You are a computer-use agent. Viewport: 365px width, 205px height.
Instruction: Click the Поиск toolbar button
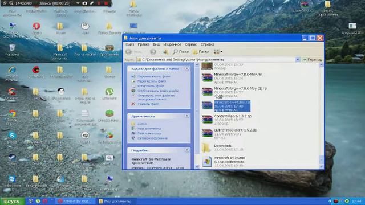(181, 52)
